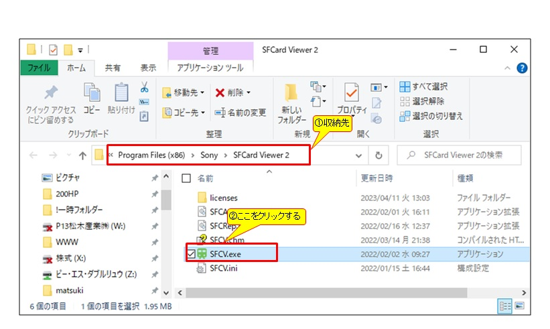Viewport: 550px width, 329px height.
Task: Open the ファイル menu tab
Action: pos(39,68)
